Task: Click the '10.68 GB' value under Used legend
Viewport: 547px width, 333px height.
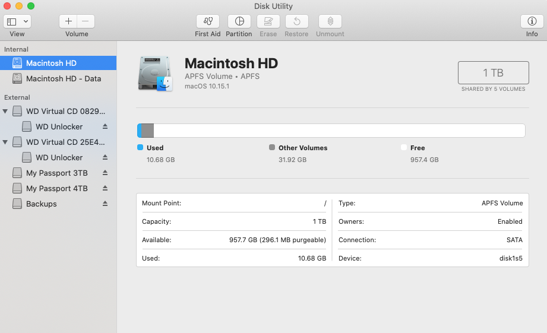Action: (161, 160)
